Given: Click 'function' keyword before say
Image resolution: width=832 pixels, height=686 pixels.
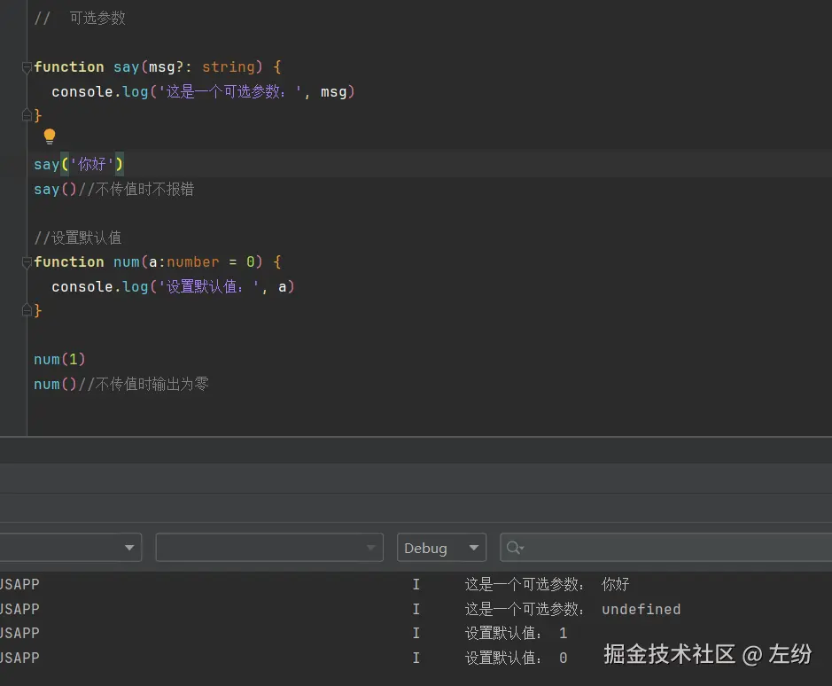Looking at the screenshot, I should coord(69,66).
